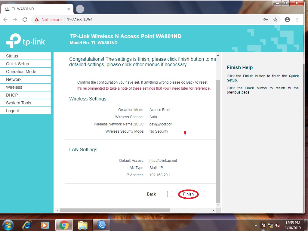Minimize the Chrome window

(x=277, y=3)
